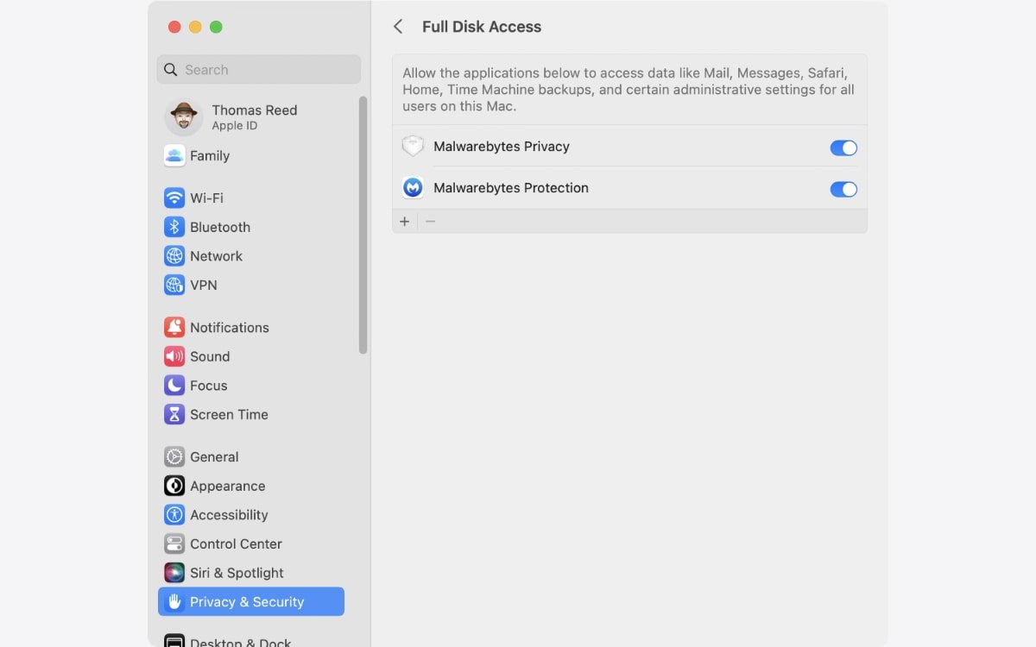This screenshot has height=647, width=1036.
Task: Click the sidebar vertical scrollbar
Action: (x=363, y=224)
